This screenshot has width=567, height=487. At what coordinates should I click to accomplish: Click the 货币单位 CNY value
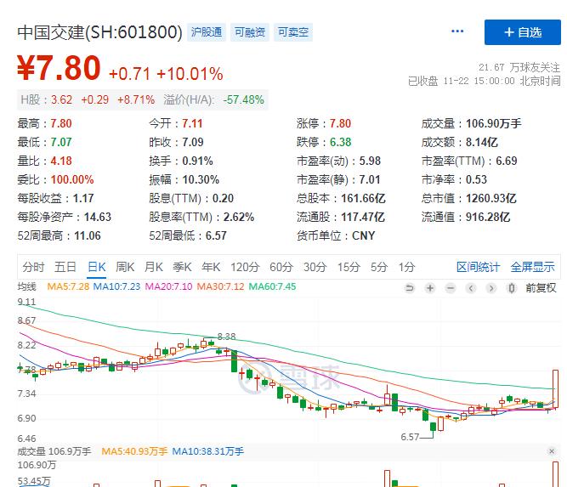(364, 235)
